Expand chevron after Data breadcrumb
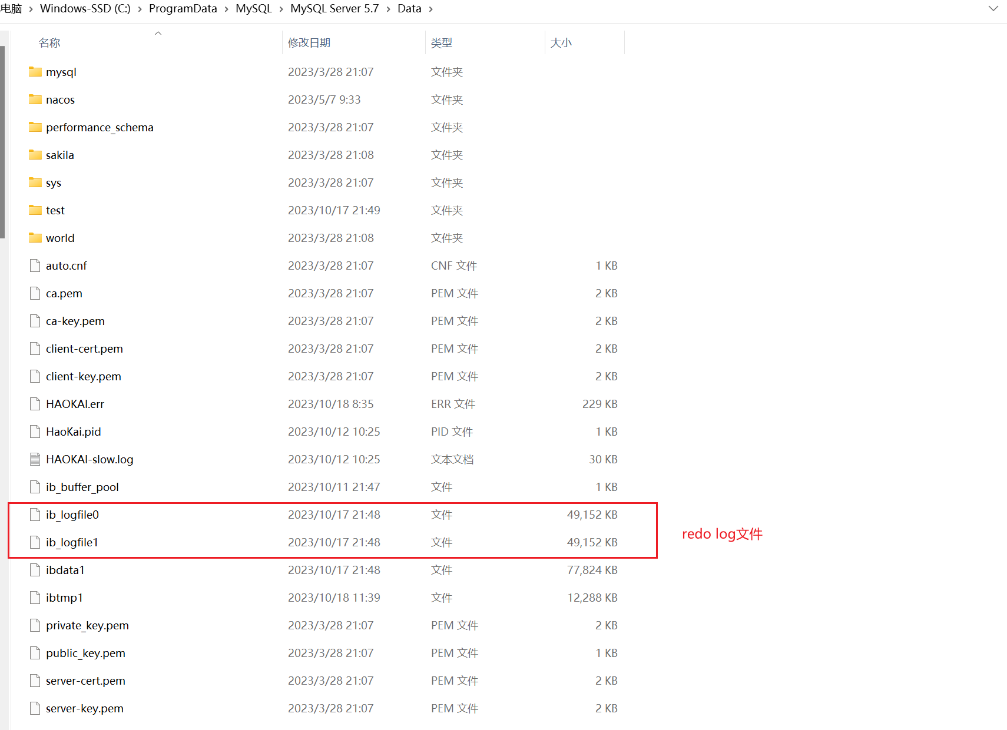The image size is (1007, 730). [x=430, y=9]
